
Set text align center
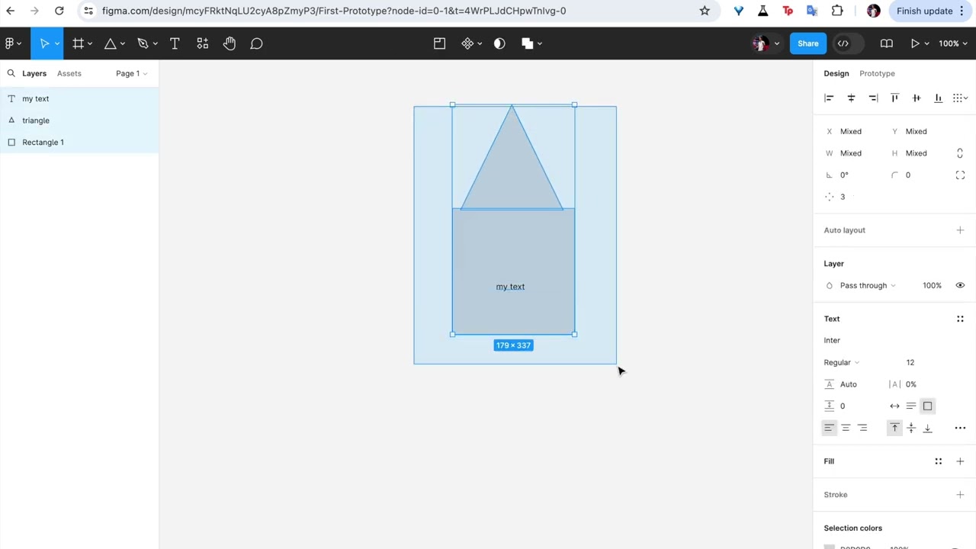[x=846, y=428]
